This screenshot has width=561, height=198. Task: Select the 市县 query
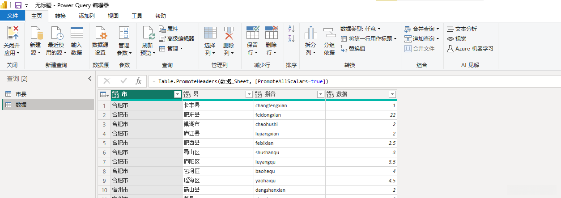point(47,94)
